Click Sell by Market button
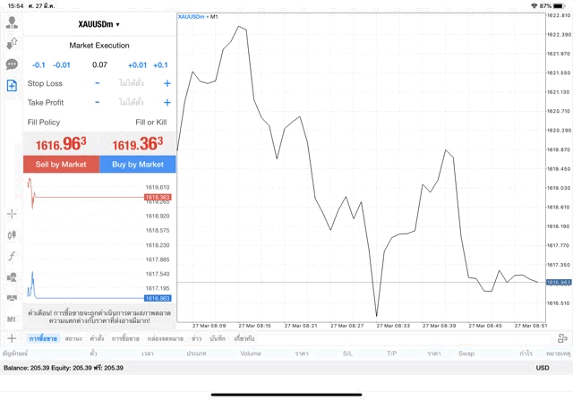 pyautogui.click(x=61, y=165)
